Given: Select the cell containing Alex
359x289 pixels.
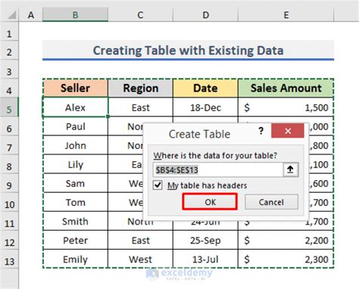Looking at the screenshot, I should [x=75, y=107].
